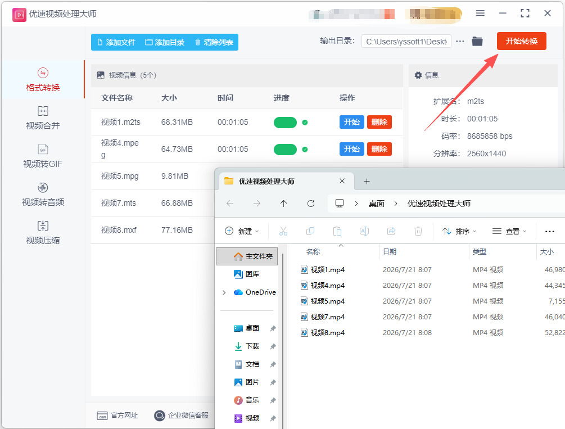
Task: Click the Explorer refresh icon
Action: coord(310,204)
